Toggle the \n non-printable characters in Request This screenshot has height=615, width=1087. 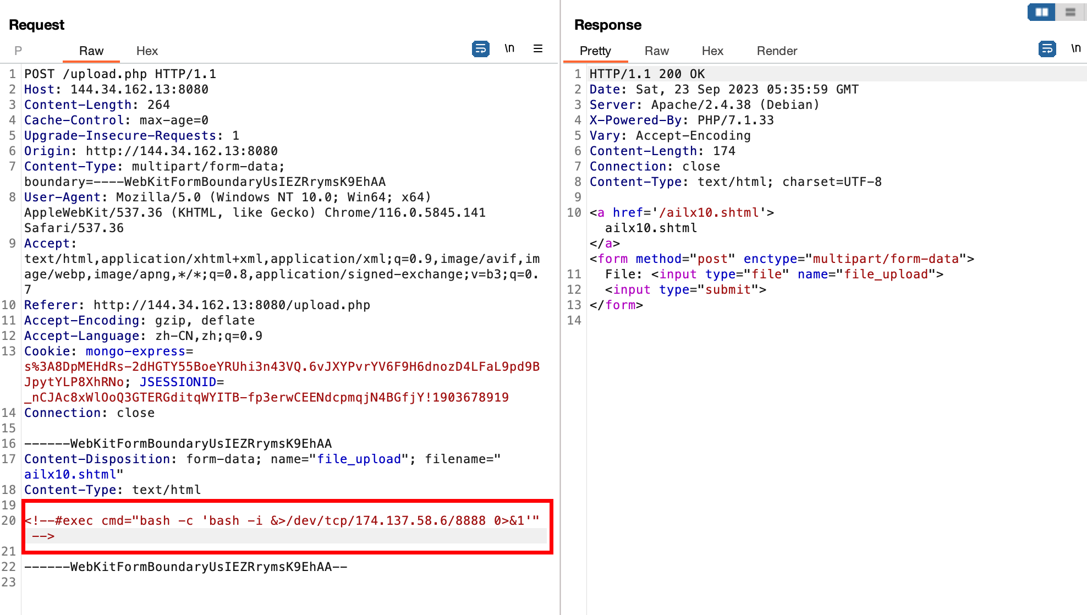pyautogui.click(x=509, y=49)
